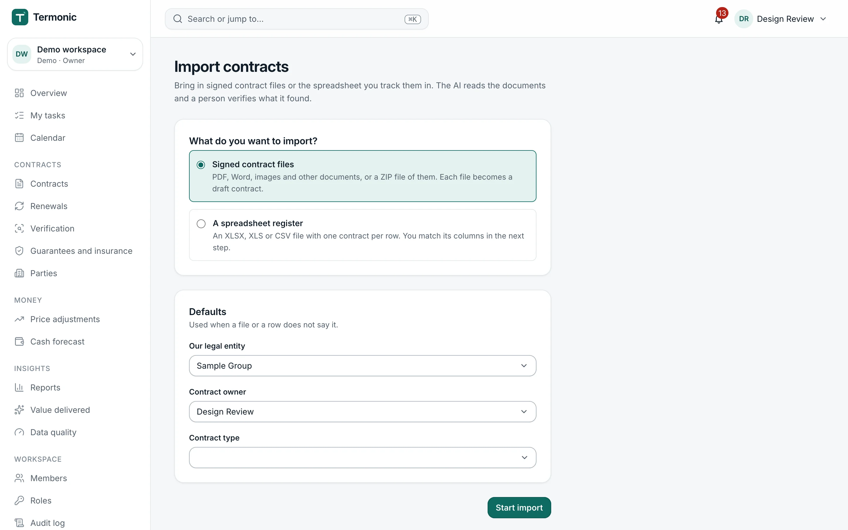
Task: Click the search magnifier icon
Action: coord(178,19)
